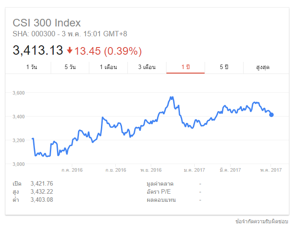Click the 13.45 (0.39%) change value

point(108,51)
